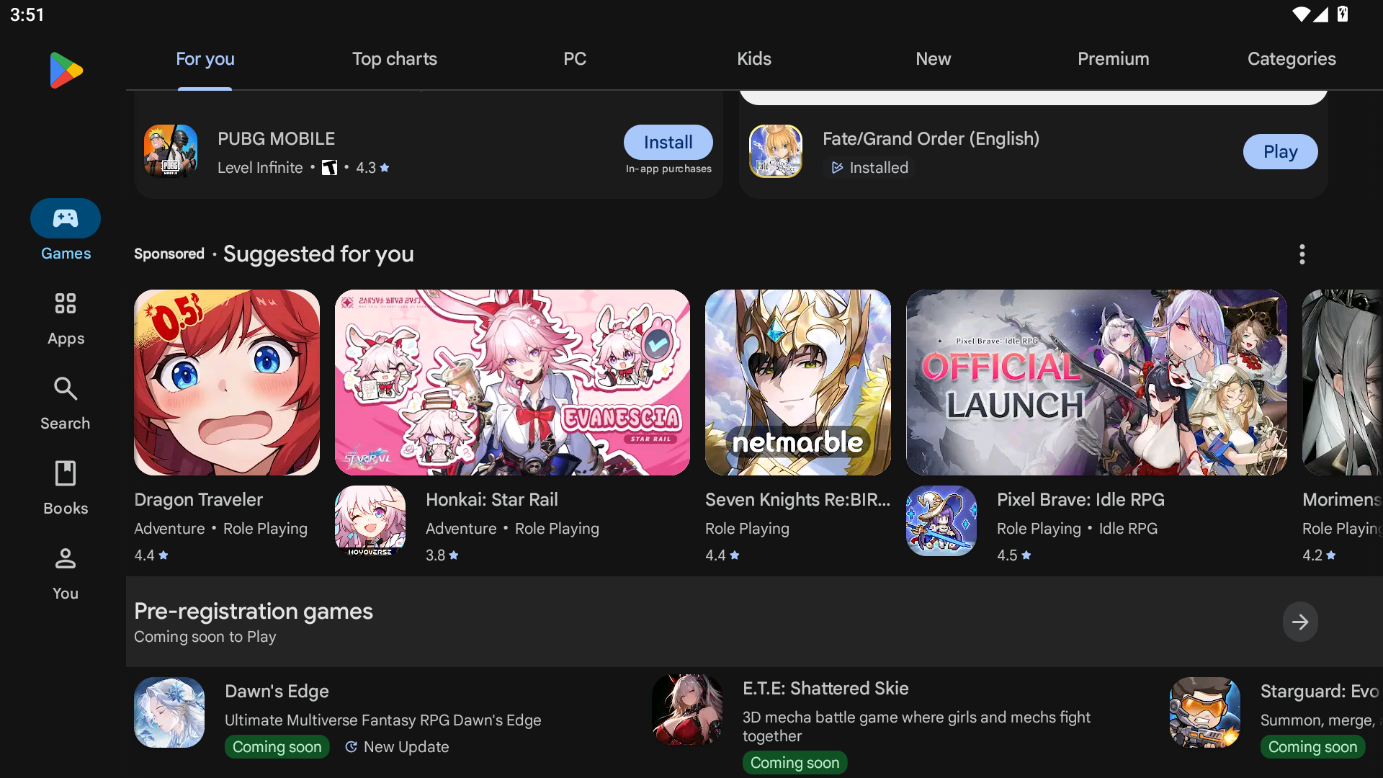Open the E.T.E: Shattered Skie title
The width and height of the screenshot is (1383, 778).
[x=826, y=689]
